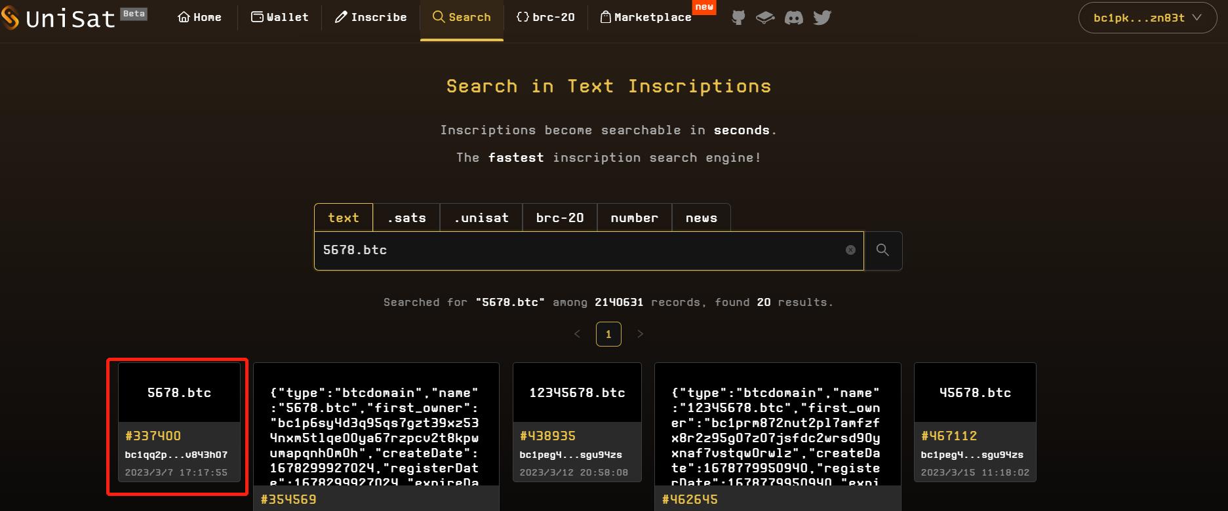Open the Marketplace nav item

click(646, 18)
